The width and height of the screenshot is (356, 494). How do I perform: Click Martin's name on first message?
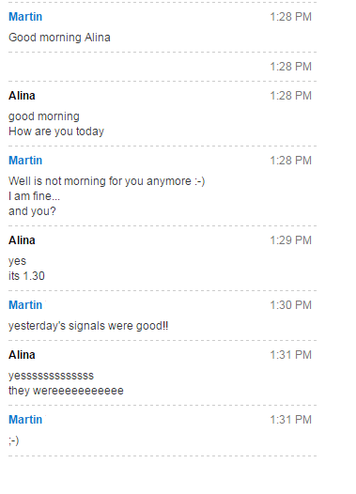[25, 17]
